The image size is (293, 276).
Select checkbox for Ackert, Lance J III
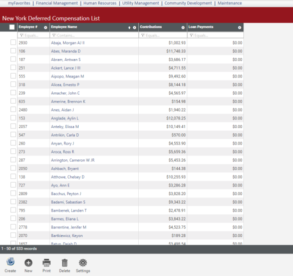[13, 67]
